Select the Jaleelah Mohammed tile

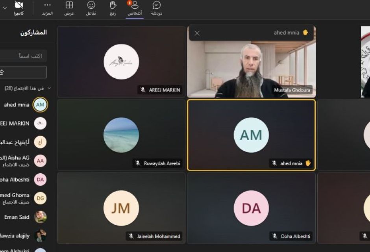pos(121,208)
